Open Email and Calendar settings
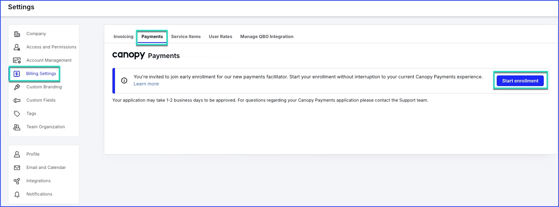Screen dimensions: 559x207 tap(46, 167)
